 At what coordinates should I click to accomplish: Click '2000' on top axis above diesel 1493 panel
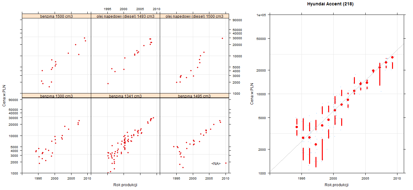point(124,9)
